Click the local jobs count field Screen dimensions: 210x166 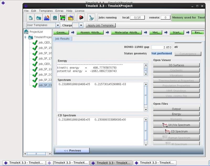(x=137, y=18)
